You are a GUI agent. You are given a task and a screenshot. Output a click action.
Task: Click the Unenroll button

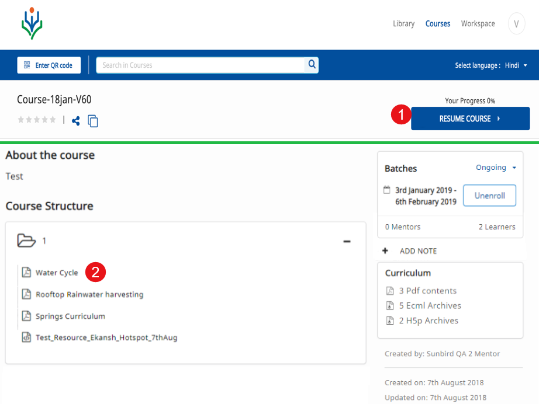[x=489, y=196]
